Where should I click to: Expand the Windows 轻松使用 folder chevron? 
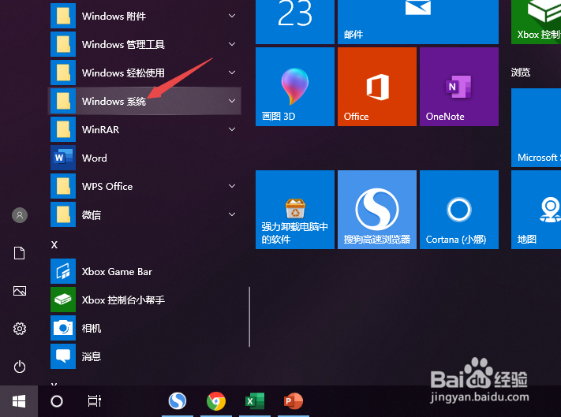(232, 73)
